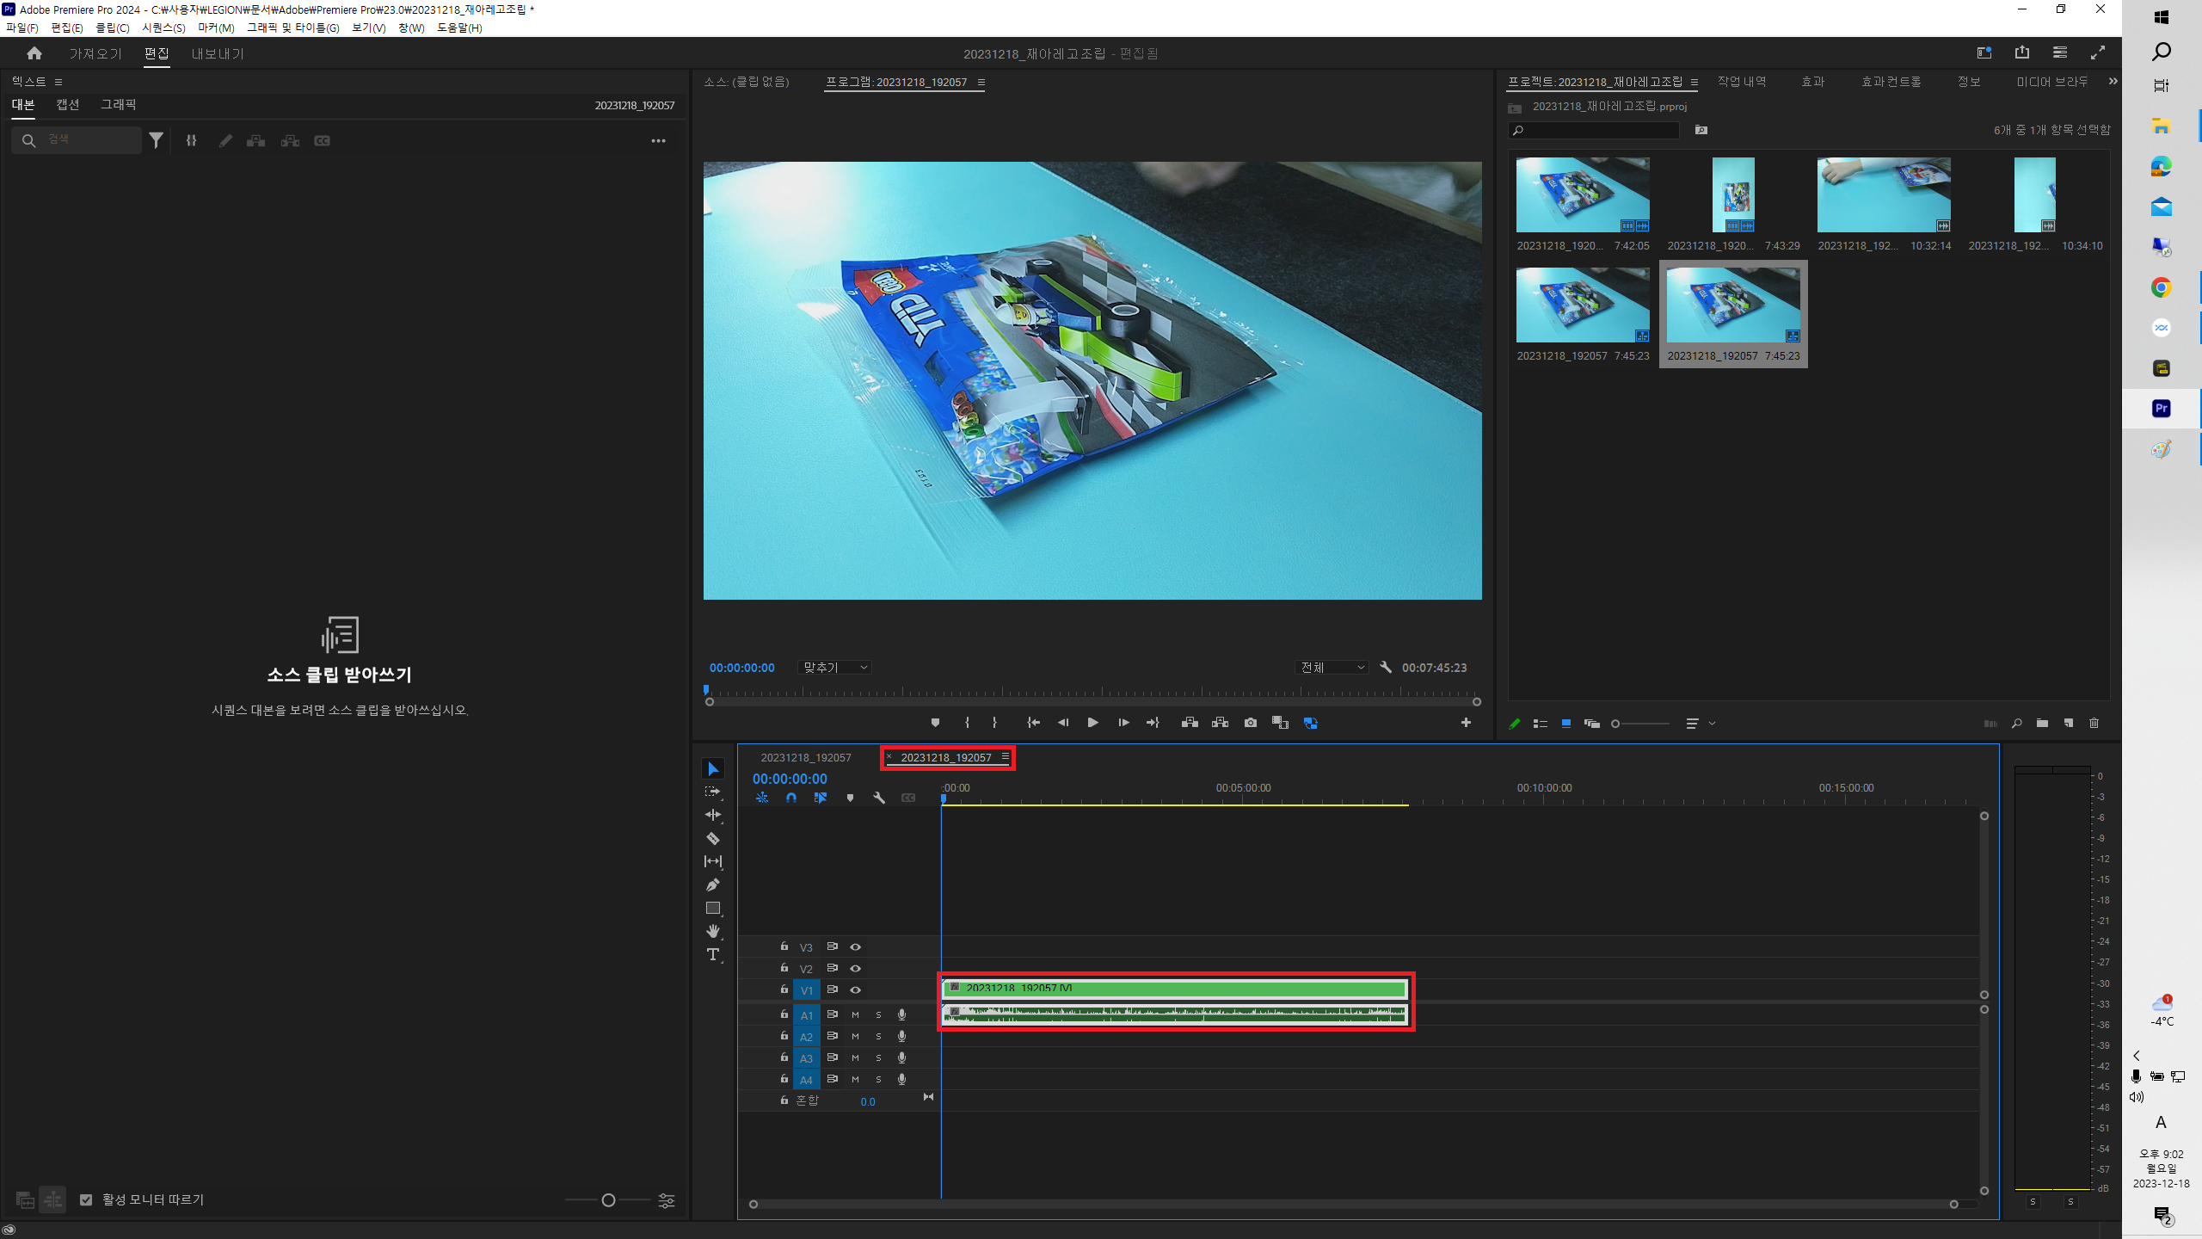The height and width of the screenshot is (1239, 2202).
Task: Click the New Bin folder icon
Action: click(2042, 724)
